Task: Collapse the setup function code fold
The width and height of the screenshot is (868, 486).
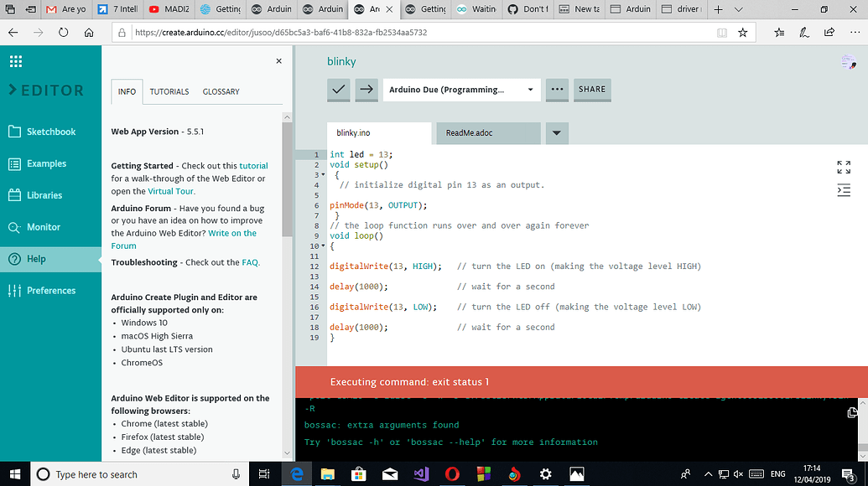Action: point(322,173)
